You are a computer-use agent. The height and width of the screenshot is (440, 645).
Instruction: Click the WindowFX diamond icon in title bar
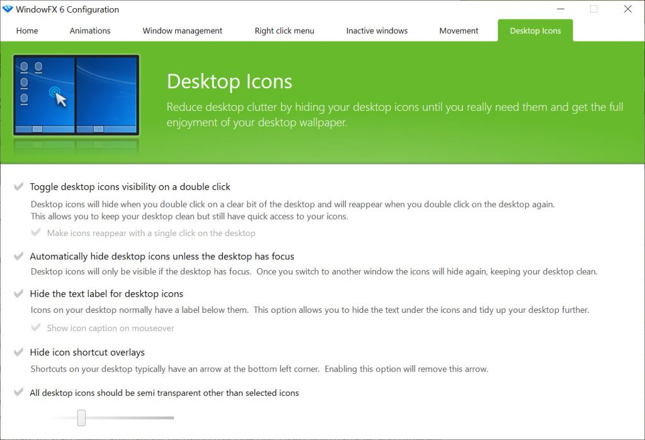(8, 9)
